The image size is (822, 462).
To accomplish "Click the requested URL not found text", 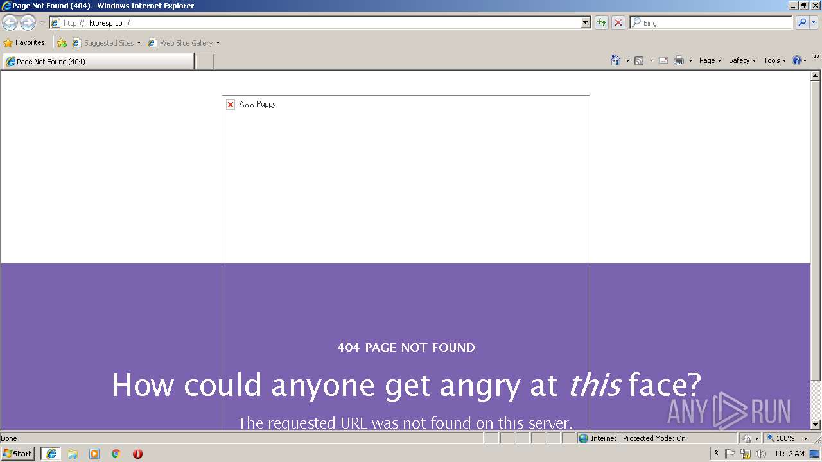I will tap(405, 423).
